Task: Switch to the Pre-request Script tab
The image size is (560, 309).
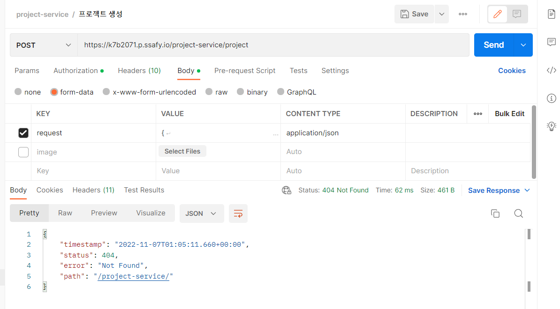Action: pos(245,71)
